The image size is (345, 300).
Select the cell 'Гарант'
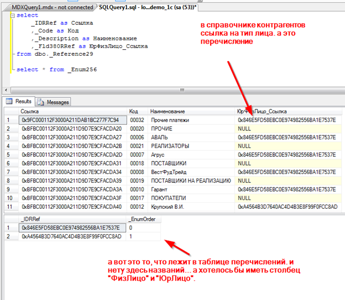pos(191,190)
